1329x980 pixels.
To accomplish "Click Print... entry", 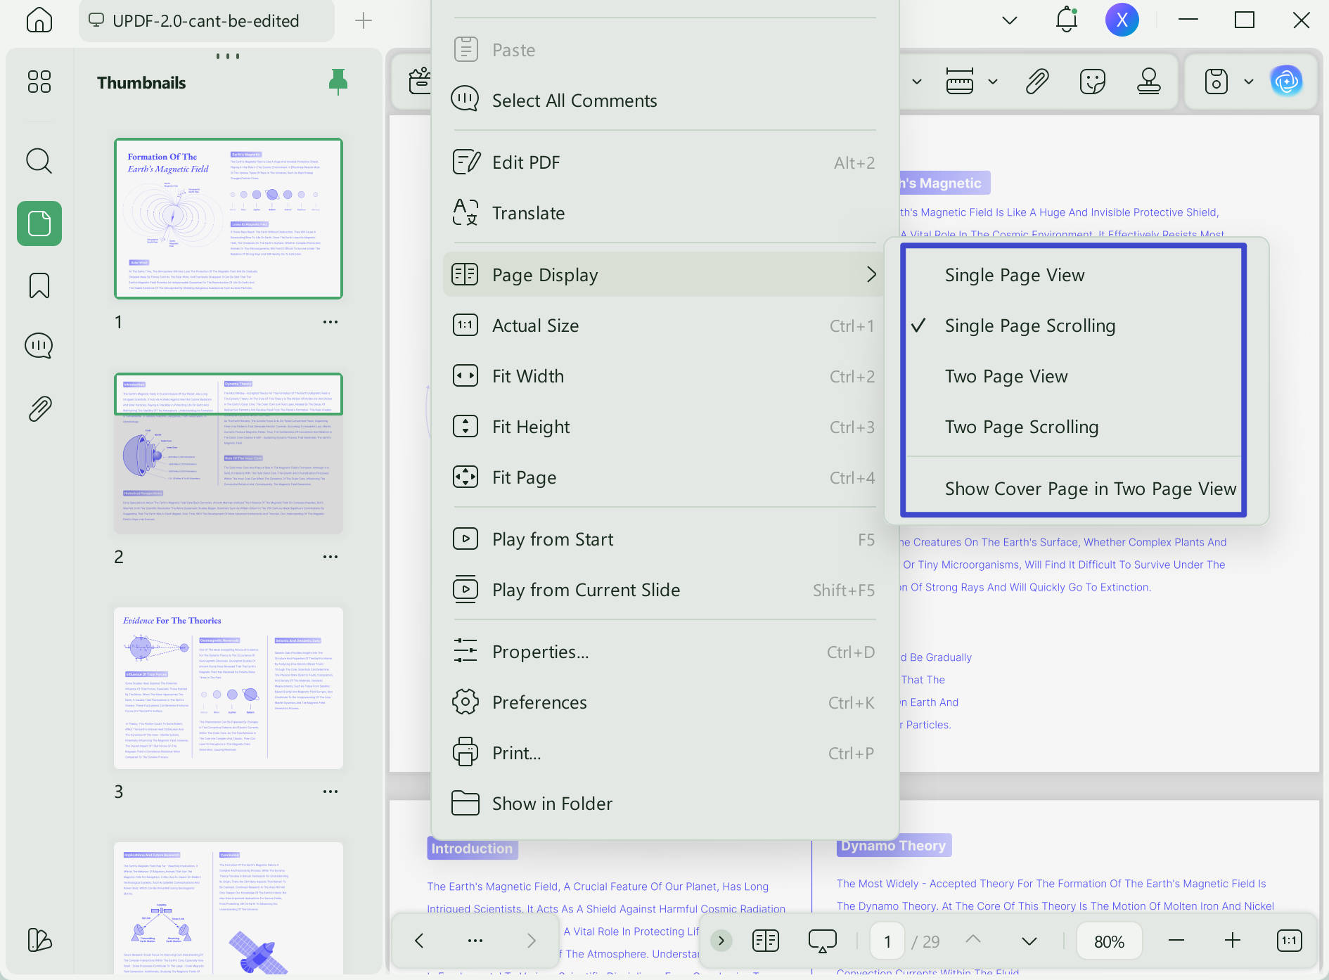I will click(664, 753).
